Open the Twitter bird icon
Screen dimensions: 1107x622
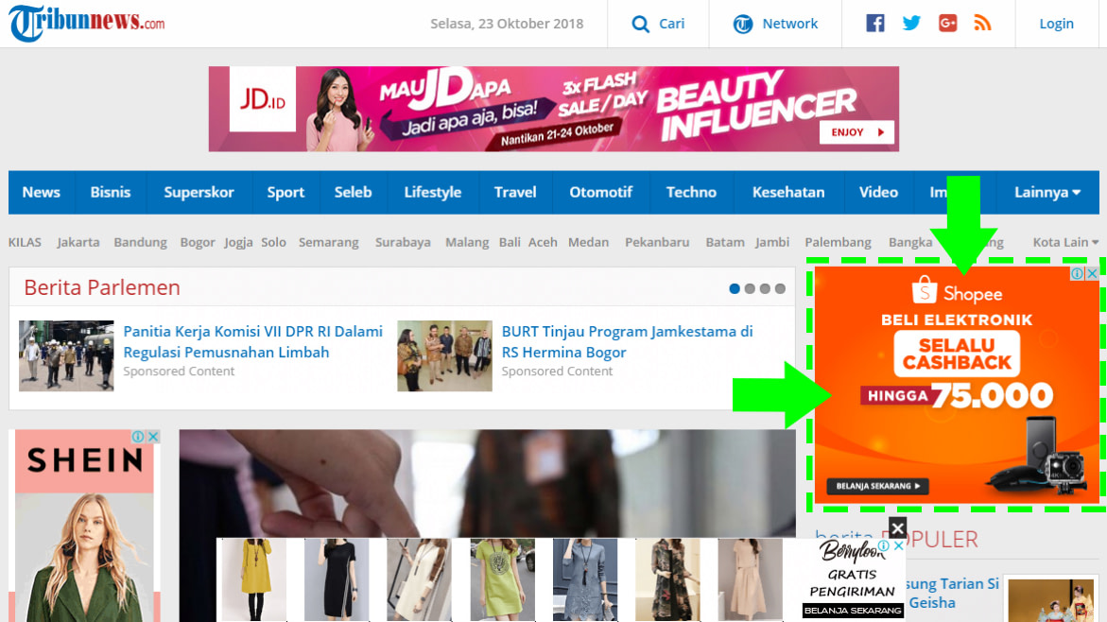[911, 24]
